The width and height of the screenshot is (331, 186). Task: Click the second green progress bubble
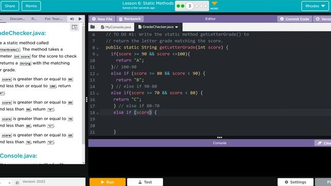coord(183,6)
